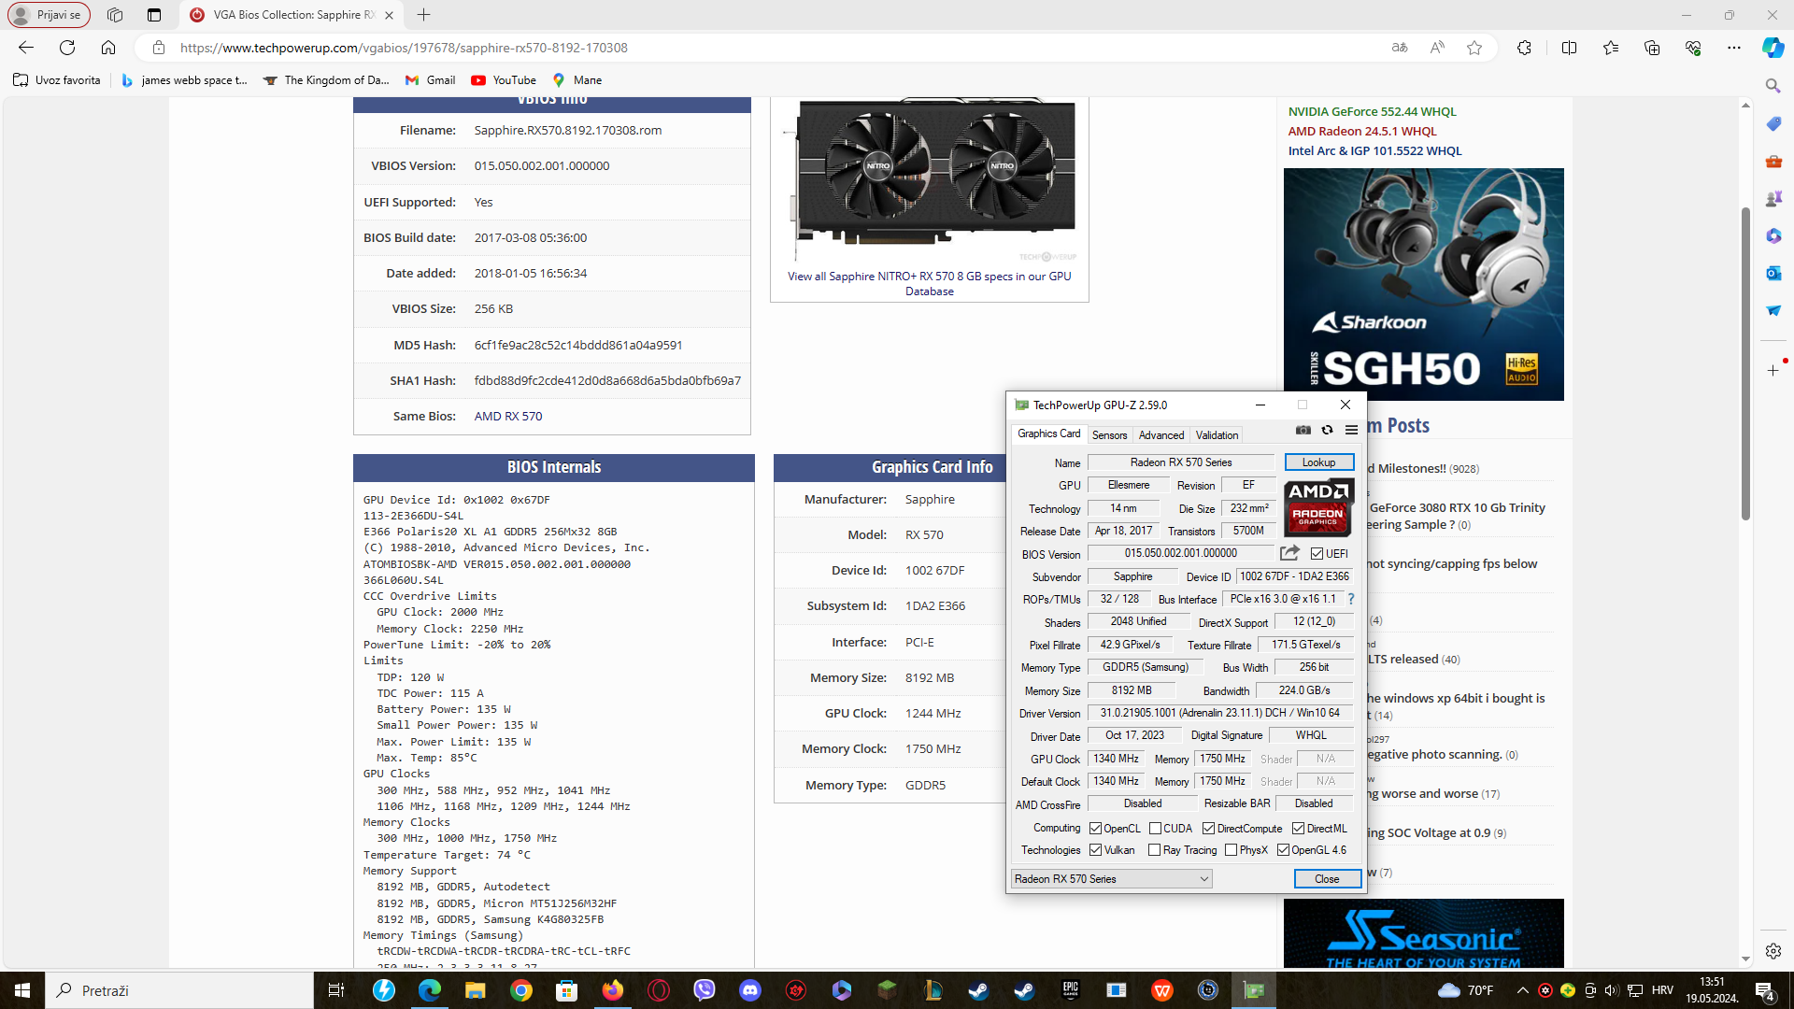1794x1009 pixels.
Task: Open Firefox from taskbar
Action: point(613,990)
